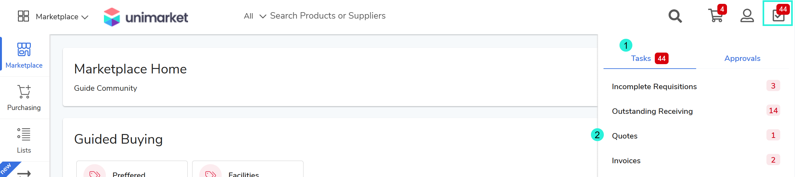Open the Quotes task list
Image resolution: width=795 pixels, height=177 pixels.
(x=625, y=136)
